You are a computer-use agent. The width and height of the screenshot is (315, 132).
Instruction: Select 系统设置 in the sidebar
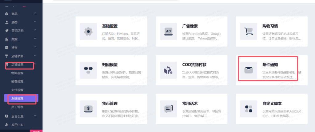coord(17,99)
